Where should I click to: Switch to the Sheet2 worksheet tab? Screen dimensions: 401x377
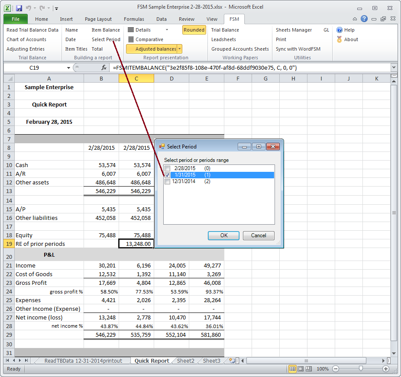[185, 361]
